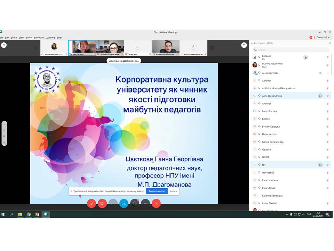This screenshot has height=251, width=334.
Task: Open the chat panel button
Action: 135,203
